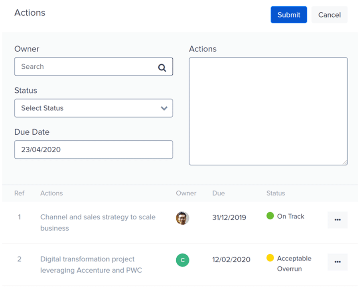359x287 pixels.
Task: Click the Status column header
Action: (x=276, y=193)
